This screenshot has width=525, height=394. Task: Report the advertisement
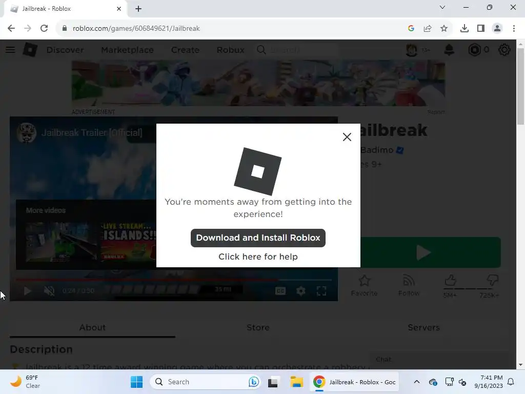[436, 112]
